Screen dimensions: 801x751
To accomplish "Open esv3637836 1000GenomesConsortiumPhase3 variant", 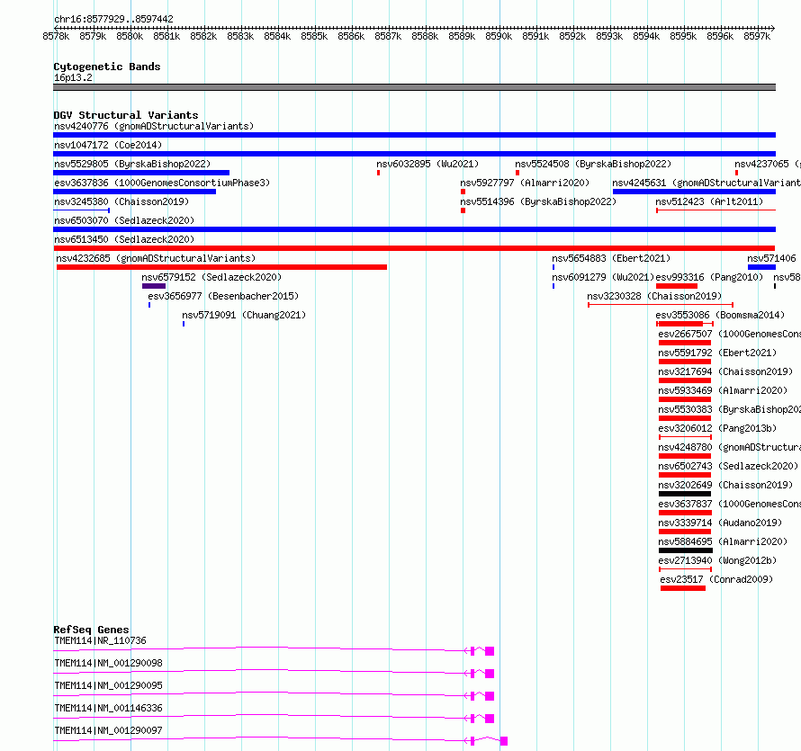I will [x=162, y=183].
